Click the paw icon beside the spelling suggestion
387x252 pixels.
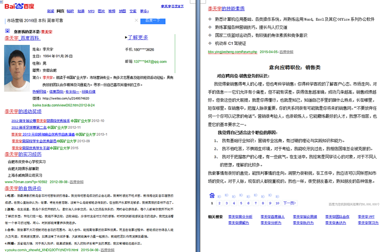[8, 31]
